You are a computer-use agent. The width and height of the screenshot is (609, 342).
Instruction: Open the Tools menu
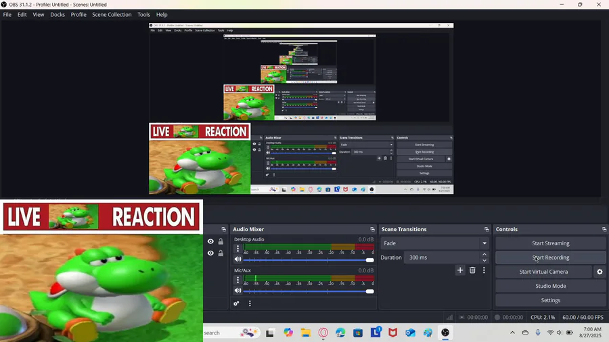click(x=143, y=14)
